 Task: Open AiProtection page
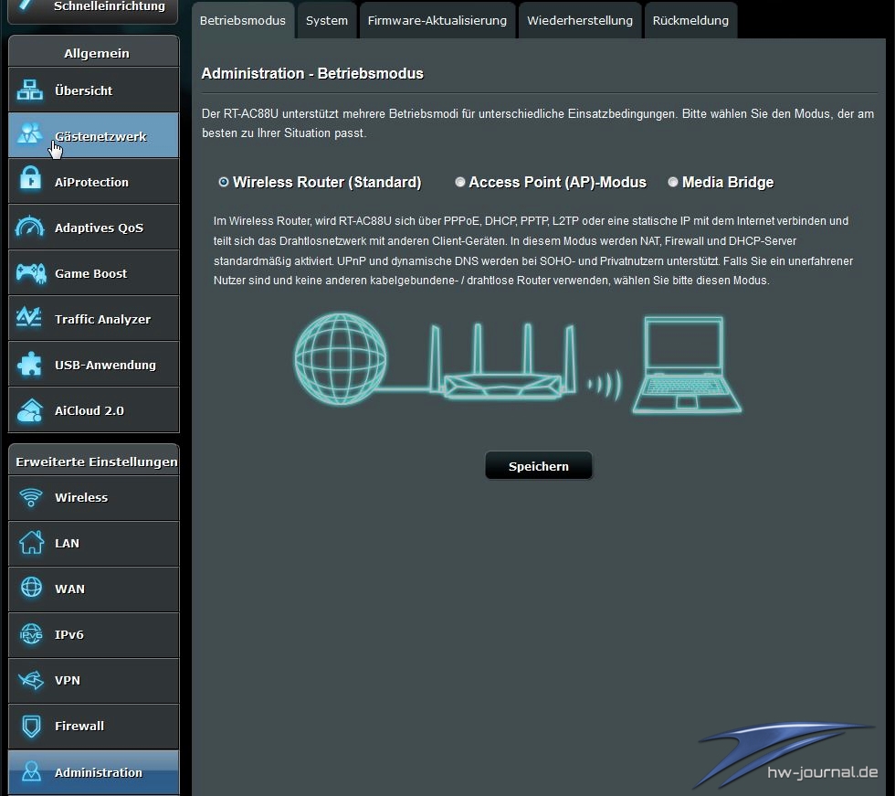click(93, 181)
